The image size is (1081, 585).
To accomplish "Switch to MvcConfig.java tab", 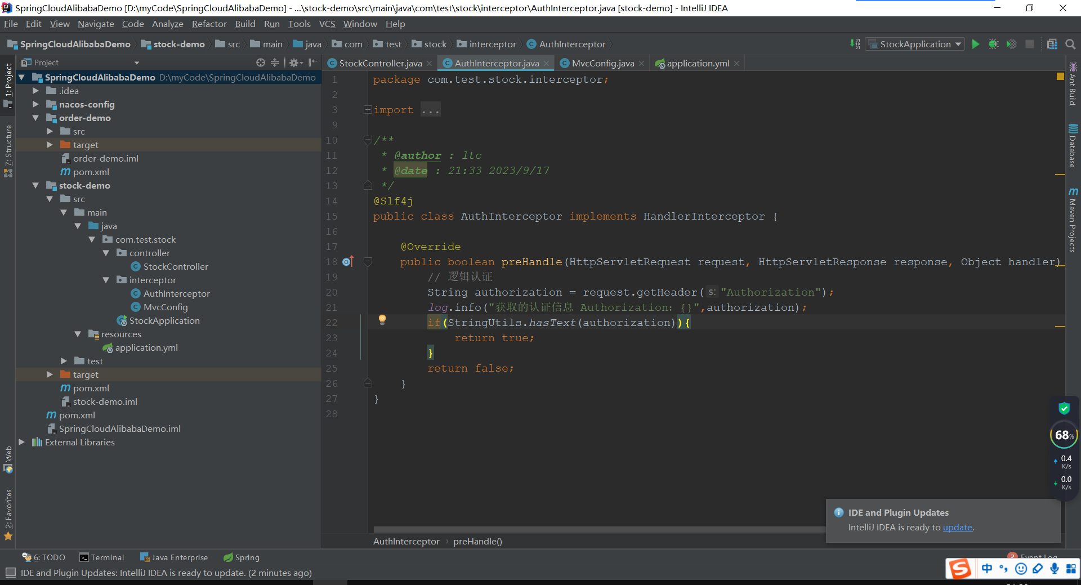I will pos(602,63).
